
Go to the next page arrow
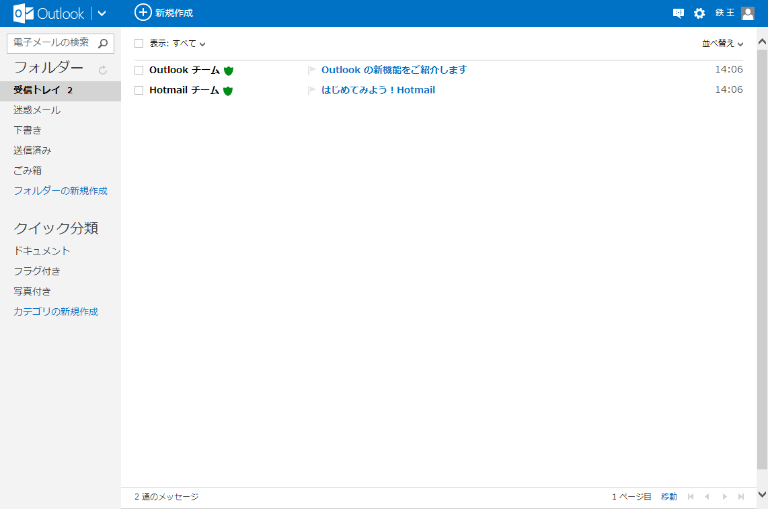tap(724, 497)
